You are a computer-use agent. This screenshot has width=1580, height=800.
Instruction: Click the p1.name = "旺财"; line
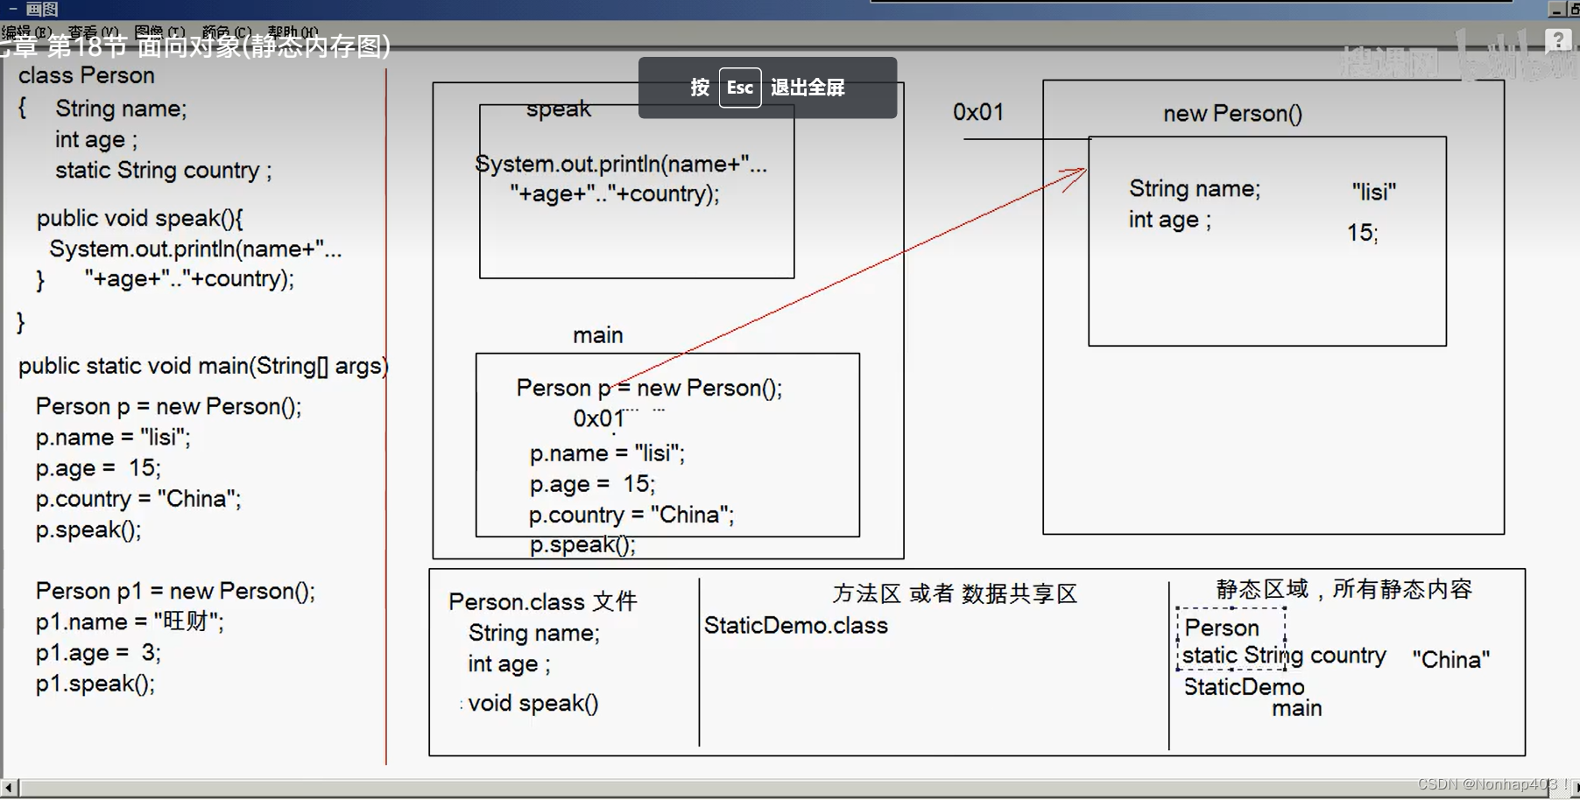[130, 621]
